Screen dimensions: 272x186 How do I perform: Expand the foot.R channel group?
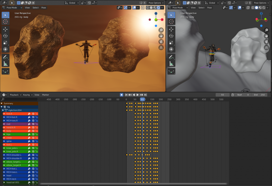coord(4,114)
